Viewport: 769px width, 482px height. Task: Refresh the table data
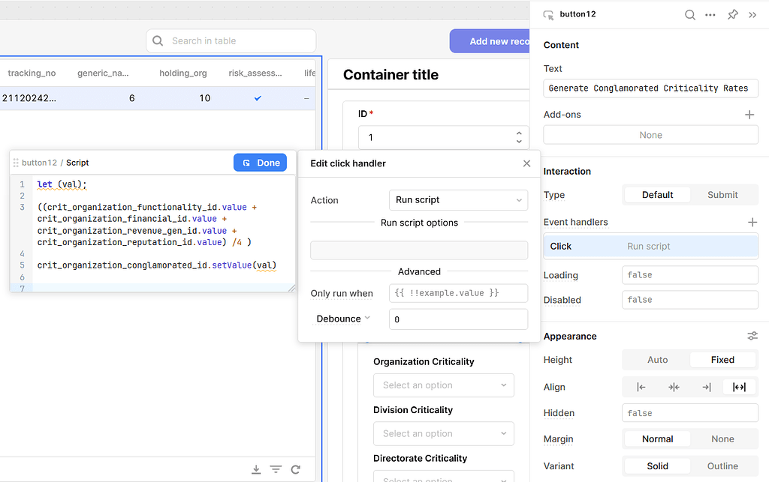pyautogui.click(x=295, y=469)
